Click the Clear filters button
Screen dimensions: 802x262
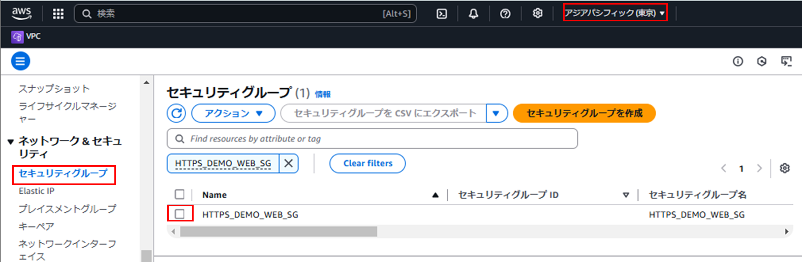pos(367,163)
